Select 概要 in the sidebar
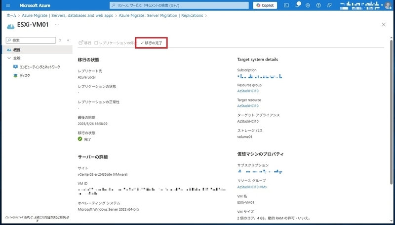Screen dimensions: 395x225 click(x=37, y=50)
